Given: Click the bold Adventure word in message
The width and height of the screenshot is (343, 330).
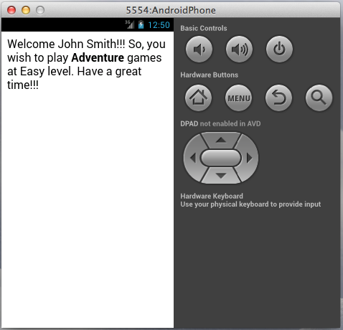Looking at the screenshot, I should 98,57.
